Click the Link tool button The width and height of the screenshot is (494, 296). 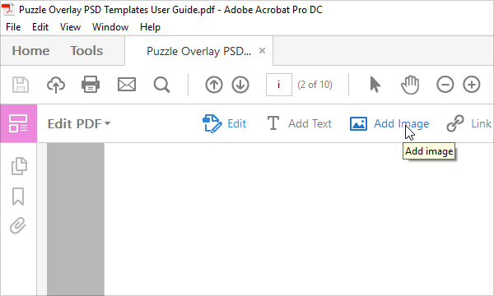469,123
